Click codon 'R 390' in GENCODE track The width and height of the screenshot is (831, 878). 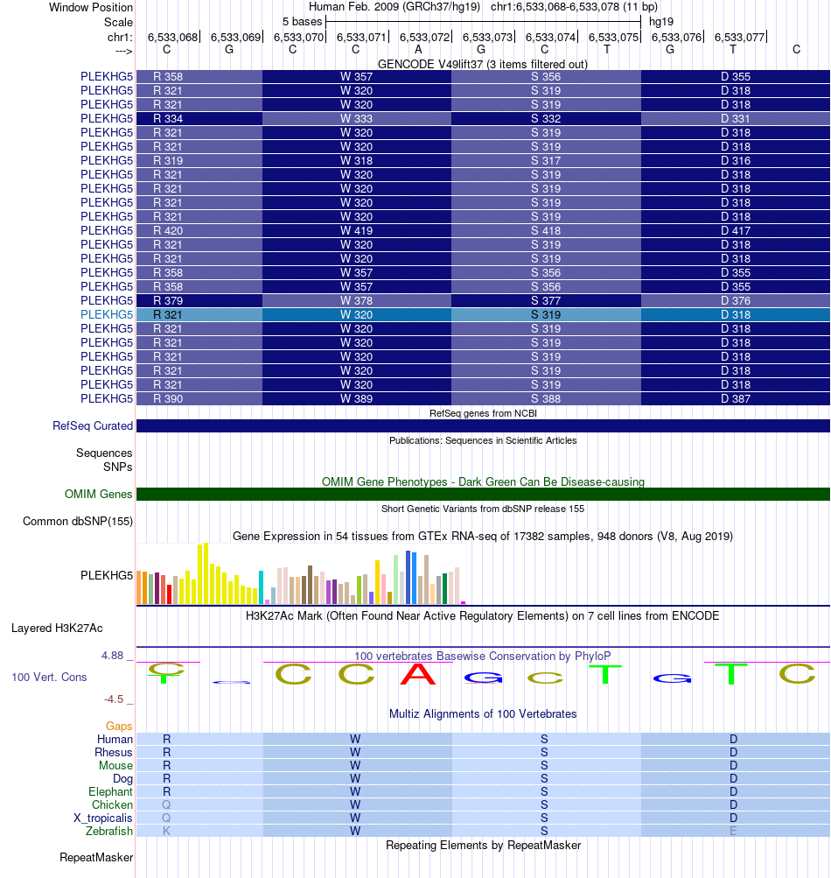click(x=168, y=398)
